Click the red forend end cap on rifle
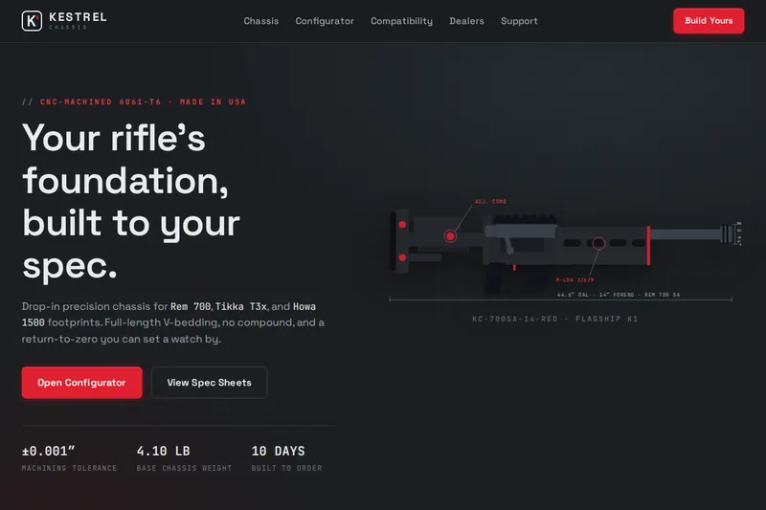 [x=648, y=246]
